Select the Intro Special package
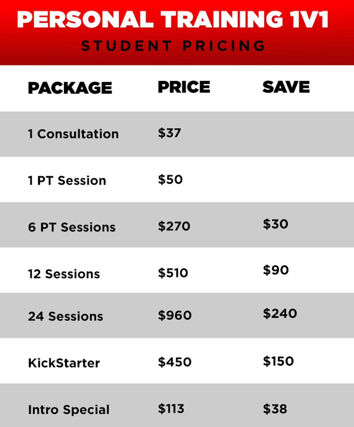The image size is (354, 427). (x=69, y=410)
